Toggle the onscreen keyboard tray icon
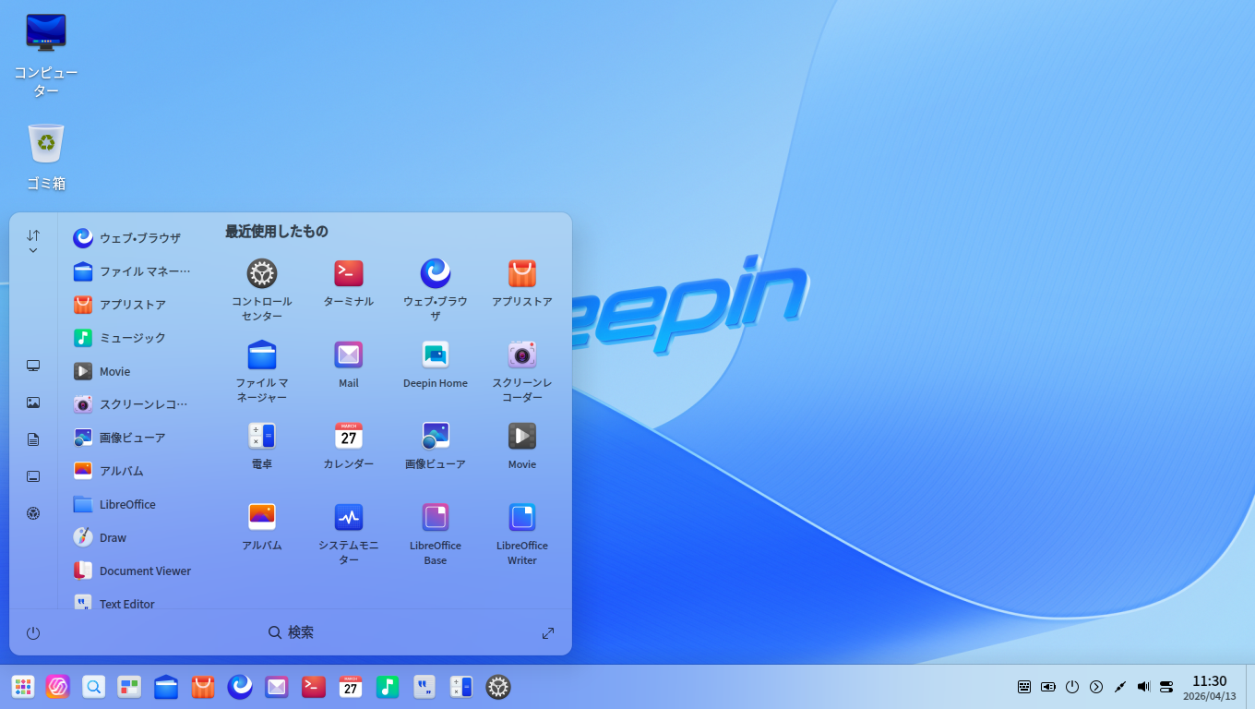The width and height of the screenshot is (1255, 709). tap(1024, 687)
